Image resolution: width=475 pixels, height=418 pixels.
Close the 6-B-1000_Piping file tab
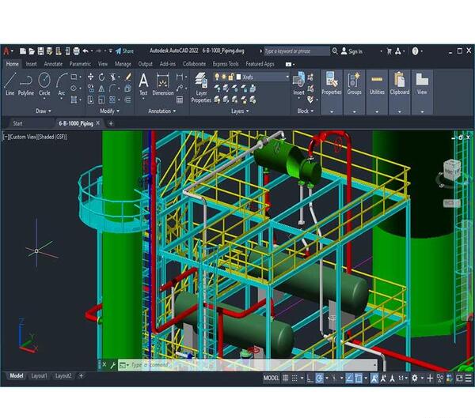click(x=98, y=123)
